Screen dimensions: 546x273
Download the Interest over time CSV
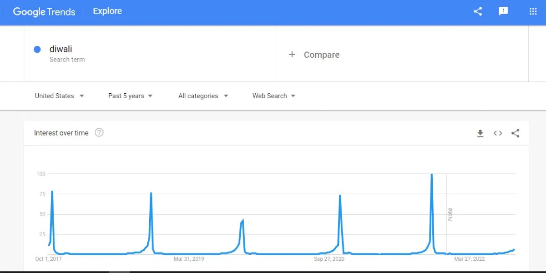click(x=480, y=133)
